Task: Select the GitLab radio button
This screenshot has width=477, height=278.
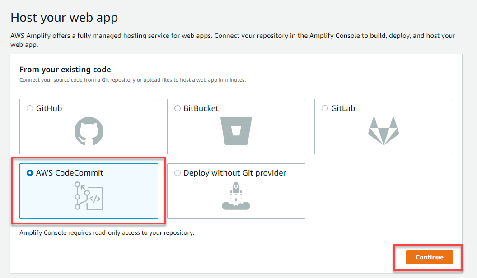Action: (x=324, y=108)
